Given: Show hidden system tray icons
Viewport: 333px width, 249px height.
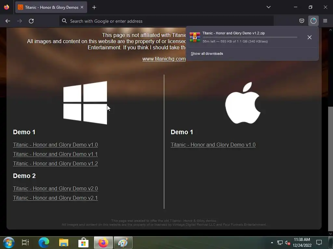Looking at the screenshot, I should 272,243.
